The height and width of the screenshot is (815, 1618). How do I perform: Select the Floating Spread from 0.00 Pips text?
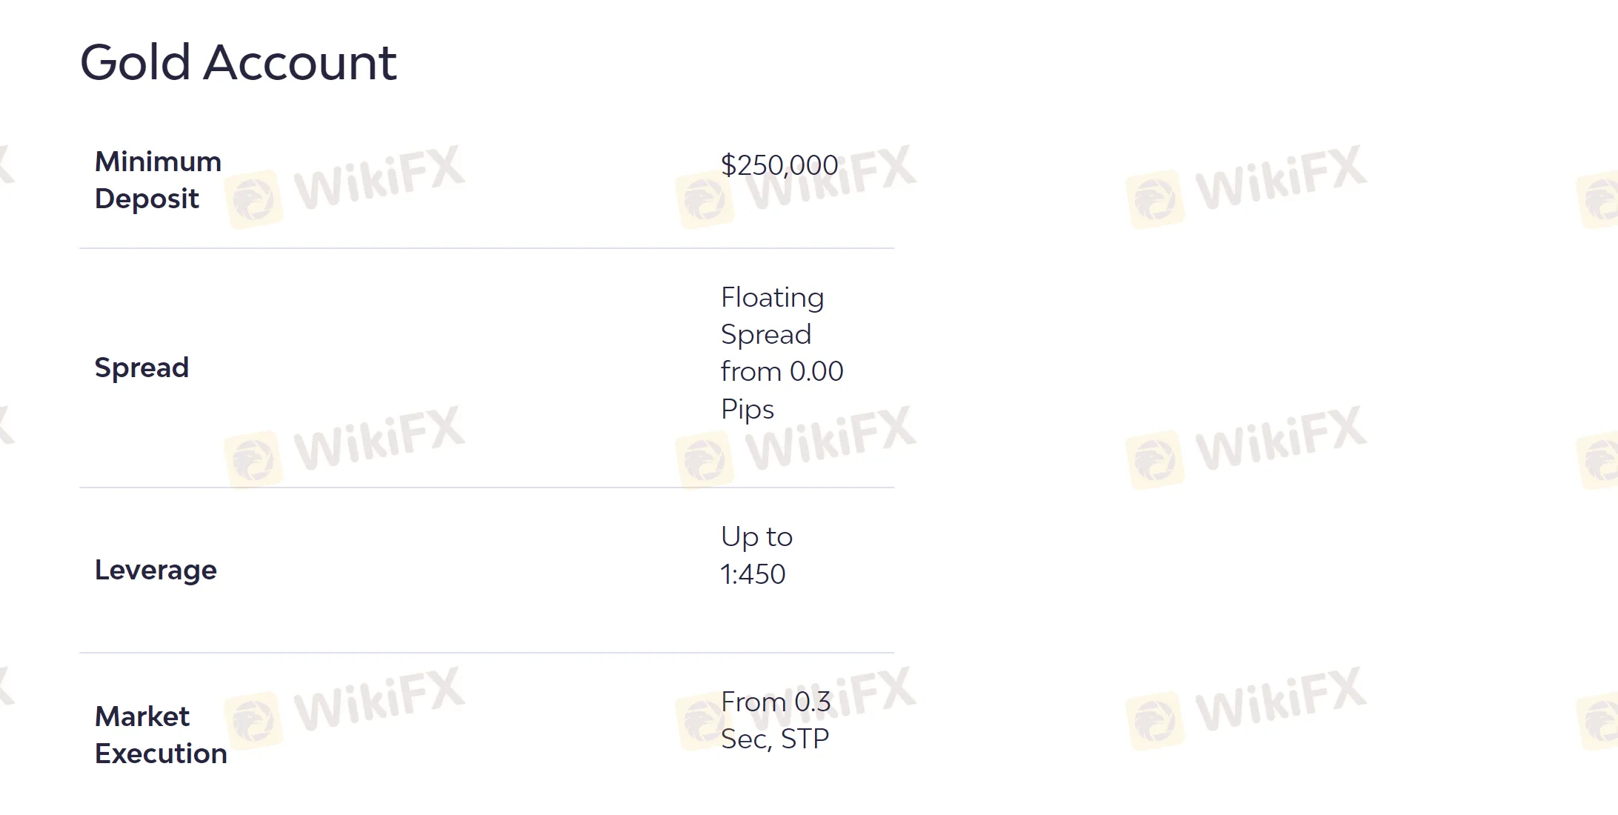(782, 353)
